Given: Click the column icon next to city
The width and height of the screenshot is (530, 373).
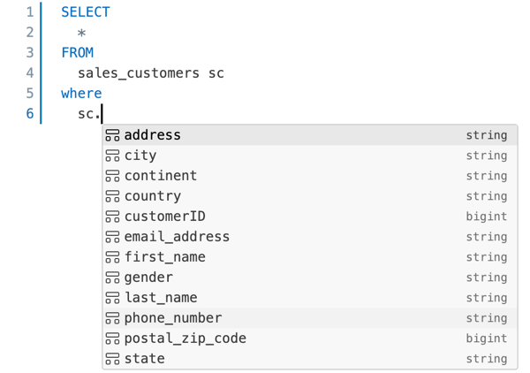Looking at the screenshot, I should (x=112, y=156).
